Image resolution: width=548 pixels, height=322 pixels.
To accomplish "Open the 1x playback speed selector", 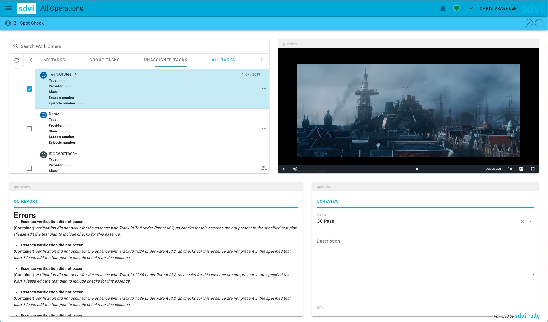I will 510,169.
